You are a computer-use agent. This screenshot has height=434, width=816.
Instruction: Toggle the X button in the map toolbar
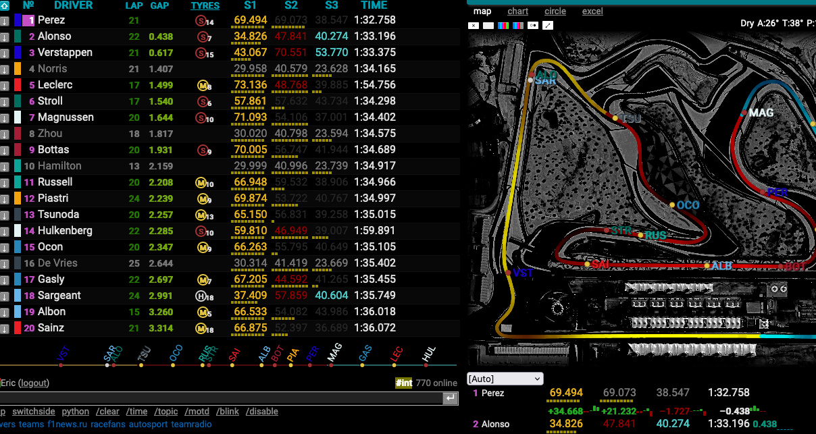point(473,26)
